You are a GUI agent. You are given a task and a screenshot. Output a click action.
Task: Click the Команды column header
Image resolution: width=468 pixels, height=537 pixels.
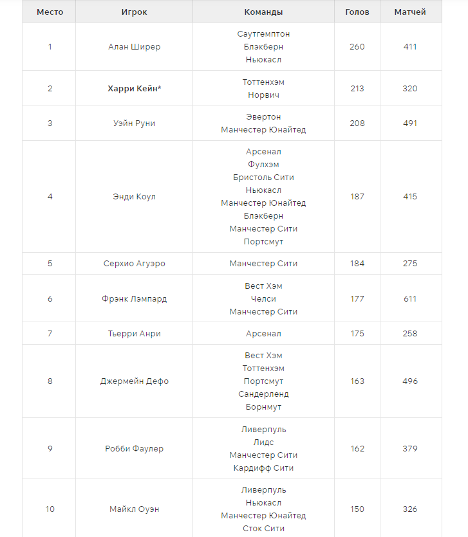(263, 12)
